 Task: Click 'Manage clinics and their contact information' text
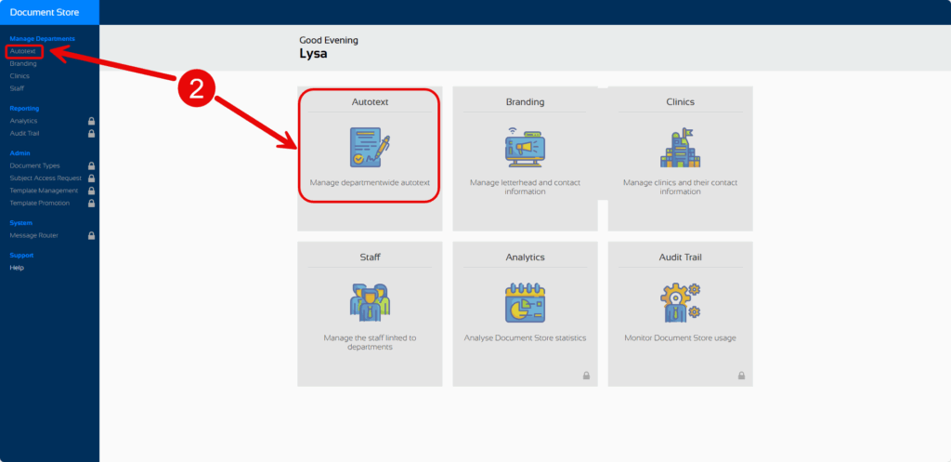[680, 187]
